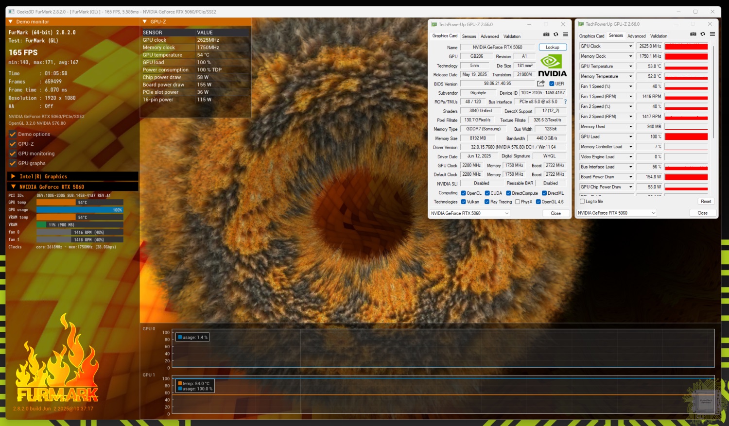This screenshot has height=426, width=729.
Task: Click the blue question mark next to Bus Interface
Action: [565, 102]
